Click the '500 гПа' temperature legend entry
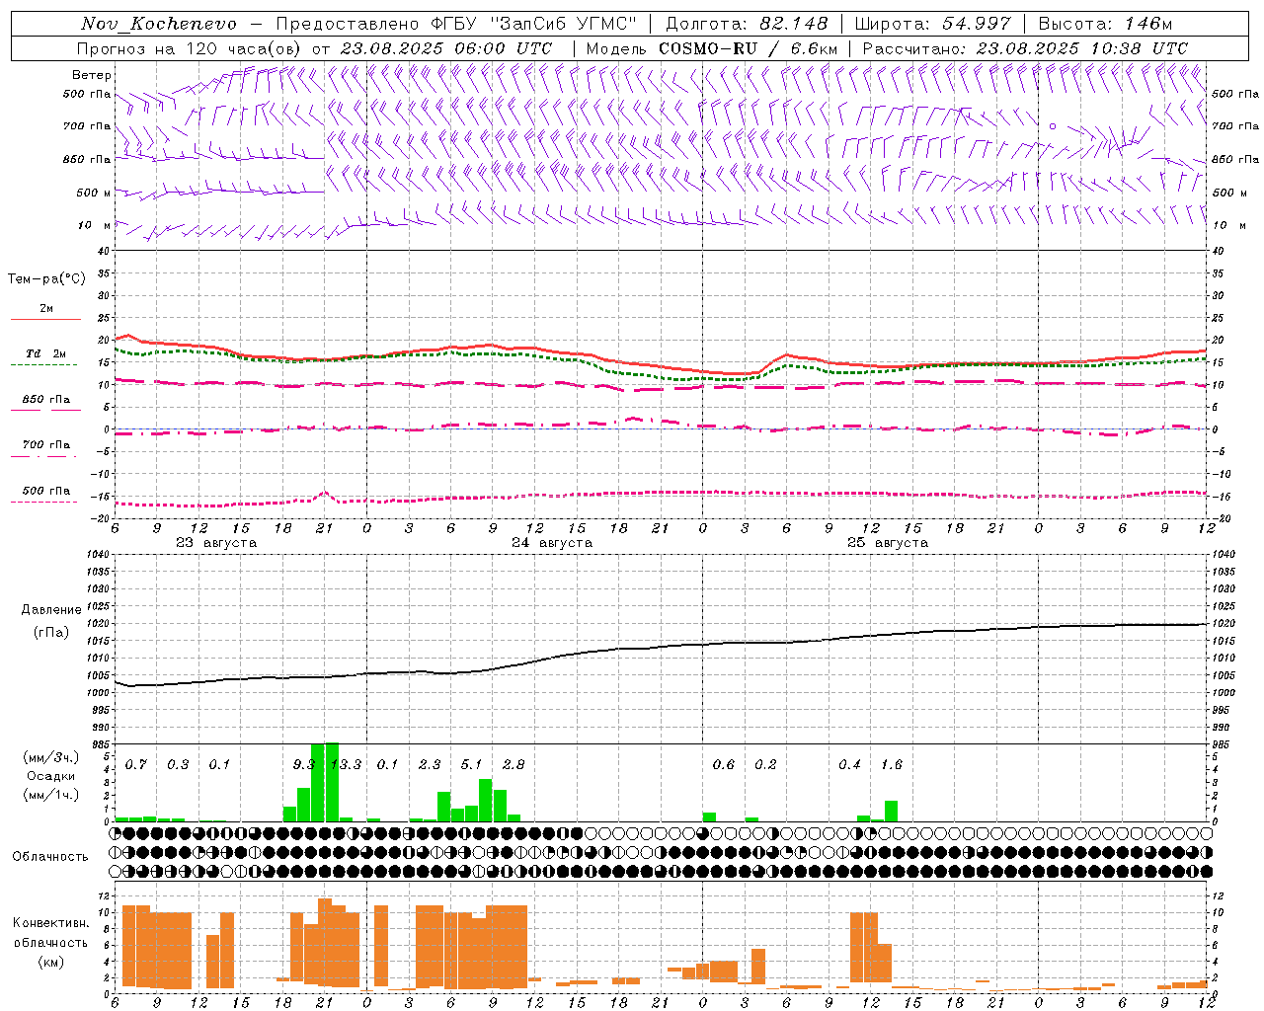The width and height of the screenshot is (1264, 1011). (x=46, y=491)
